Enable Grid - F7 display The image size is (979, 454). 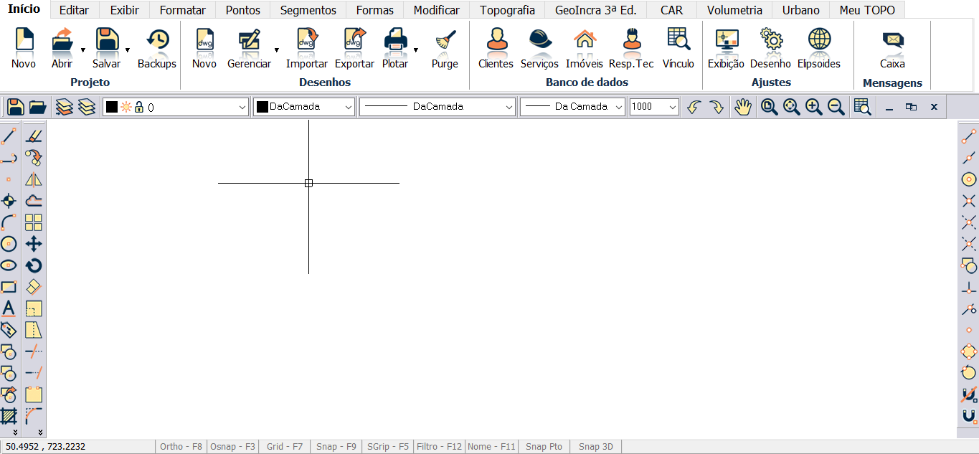coord(285,447)
